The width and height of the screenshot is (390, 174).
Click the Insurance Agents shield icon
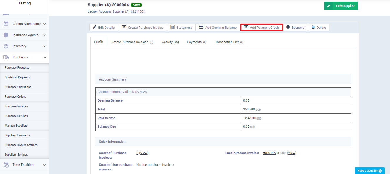click(x=6, y=35)
